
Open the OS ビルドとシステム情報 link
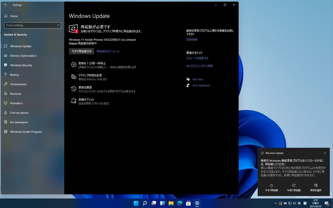[200, 66]
